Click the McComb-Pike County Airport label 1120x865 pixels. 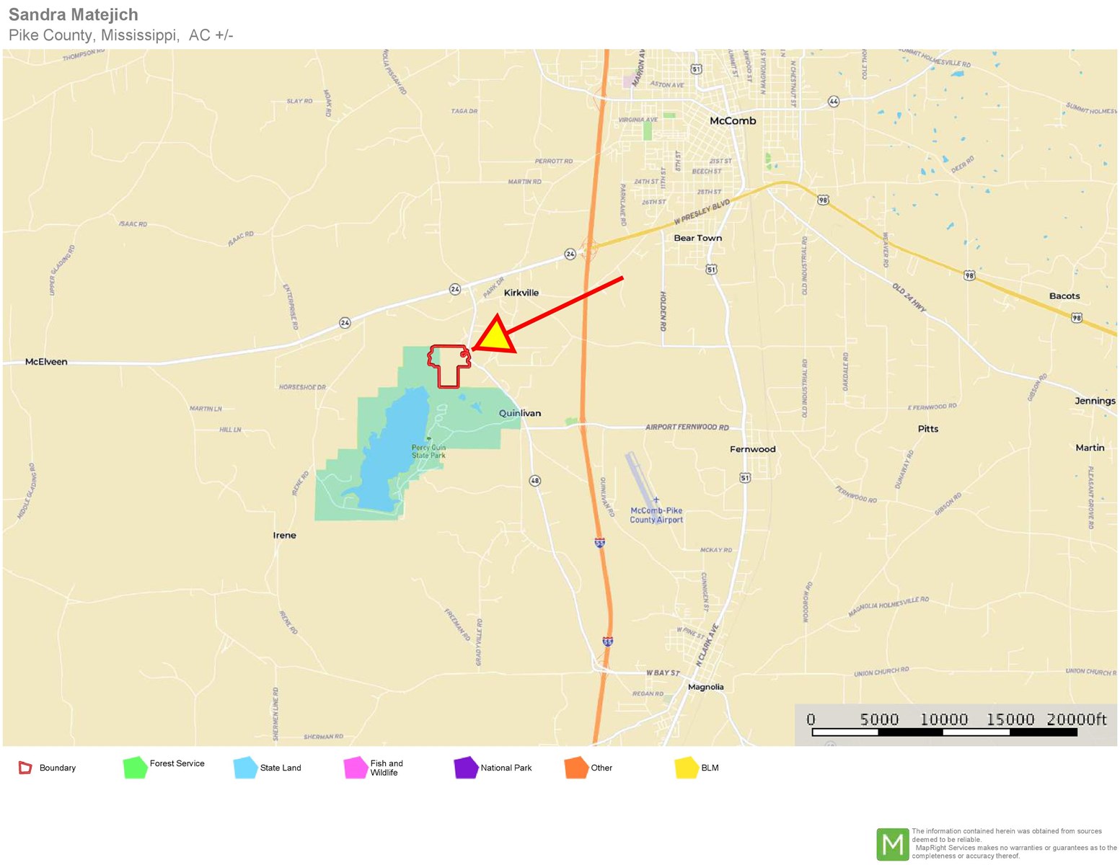point(656,515)
